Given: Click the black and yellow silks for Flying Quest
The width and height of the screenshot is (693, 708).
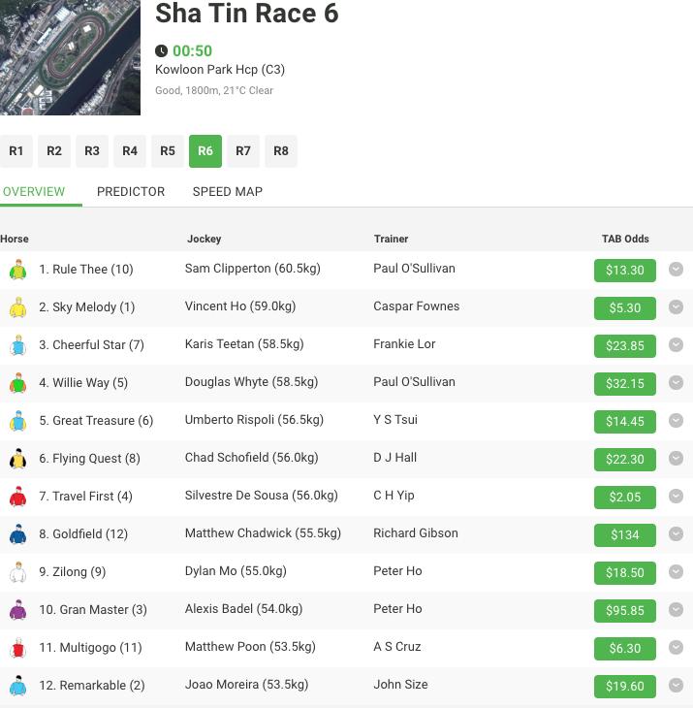Looking at the screenshot, I should [18, 459].
